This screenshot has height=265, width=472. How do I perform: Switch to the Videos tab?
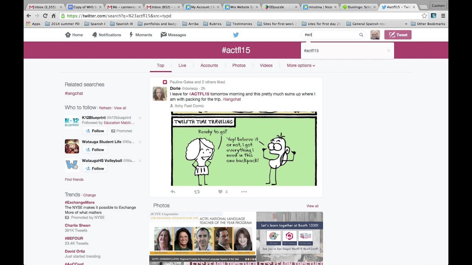266,66
